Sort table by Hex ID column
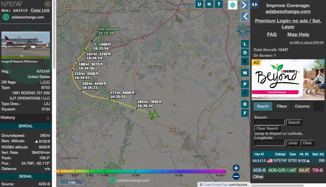This screenshot has height=187, width=326. [259, 154]
